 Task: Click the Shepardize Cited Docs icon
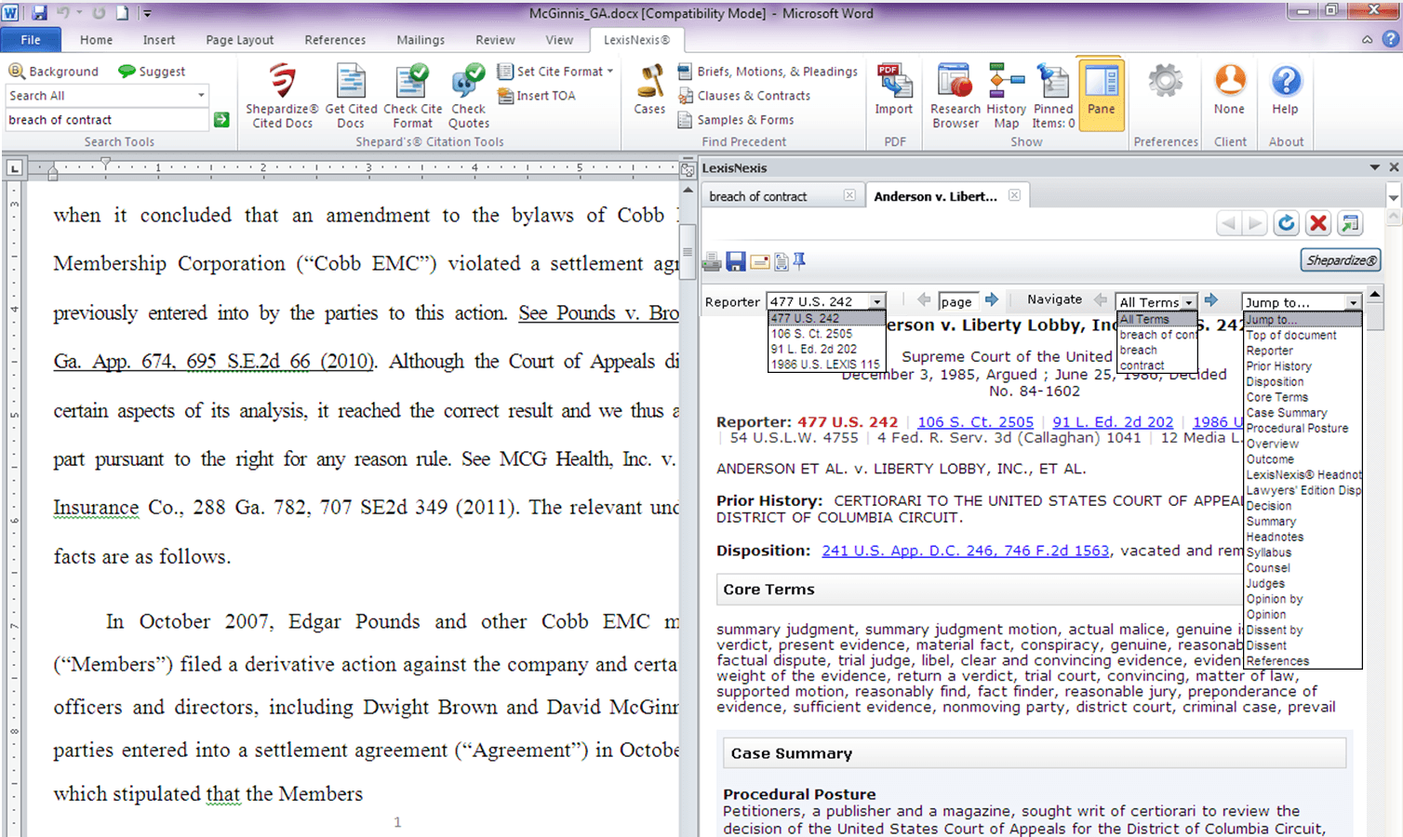pyautogui.click(x=282, y=84)
